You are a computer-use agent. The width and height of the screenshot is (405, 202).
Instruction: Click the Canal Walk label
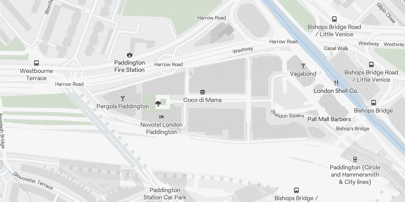[x=336, y=48]
